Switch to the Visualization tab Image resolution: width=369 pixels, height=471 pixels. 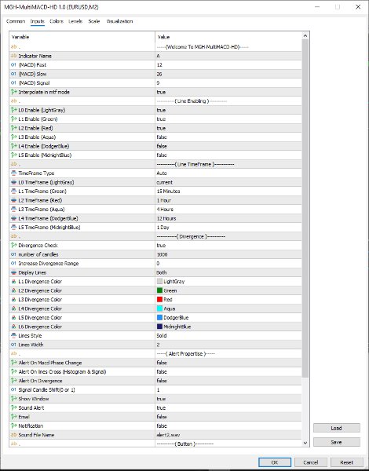[119, 21]
